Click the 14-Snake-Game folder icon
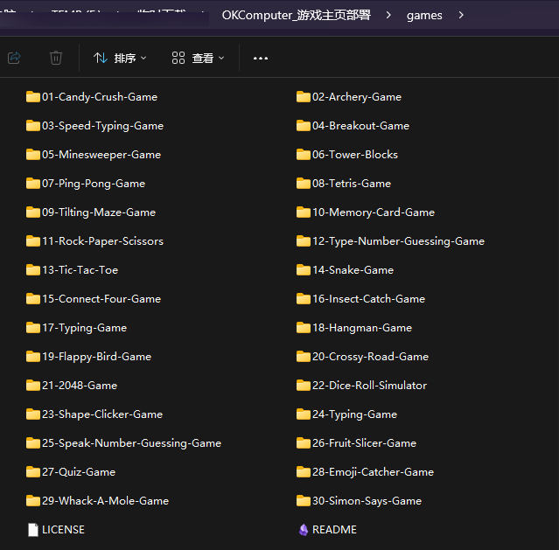Image resolution: width=559 pixels, height=550 pixels. pyautogui.click(x=304, y=270)
